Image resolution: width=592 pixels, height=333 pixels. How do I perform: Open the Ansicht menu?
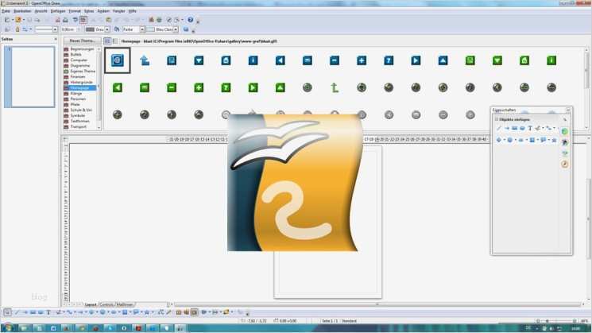pos(41,11)
